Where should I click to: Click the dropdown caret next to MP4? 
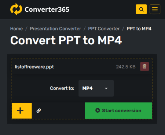[106, 88]
